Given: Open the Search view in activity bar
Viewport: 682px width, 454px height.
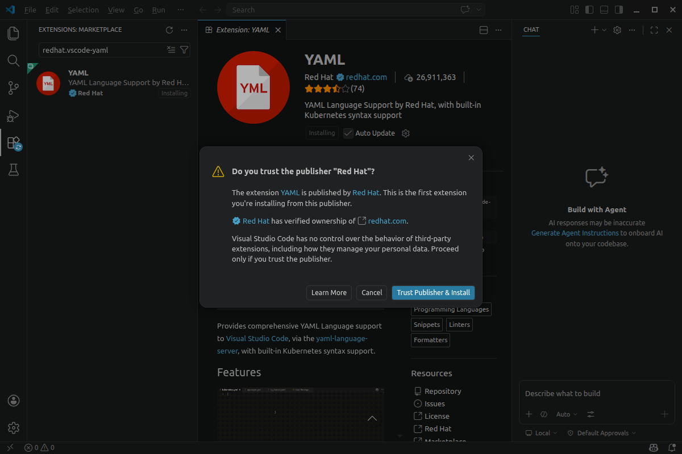Looking at the screenshot, I should pyautogui.click(x=13, y=61).
